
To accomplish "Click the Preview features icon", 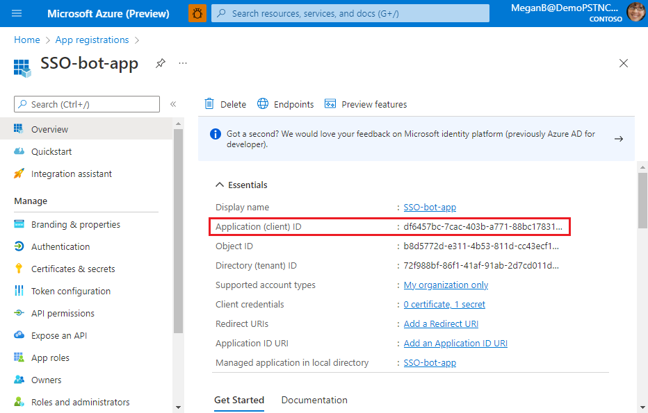I will [330, 103].
